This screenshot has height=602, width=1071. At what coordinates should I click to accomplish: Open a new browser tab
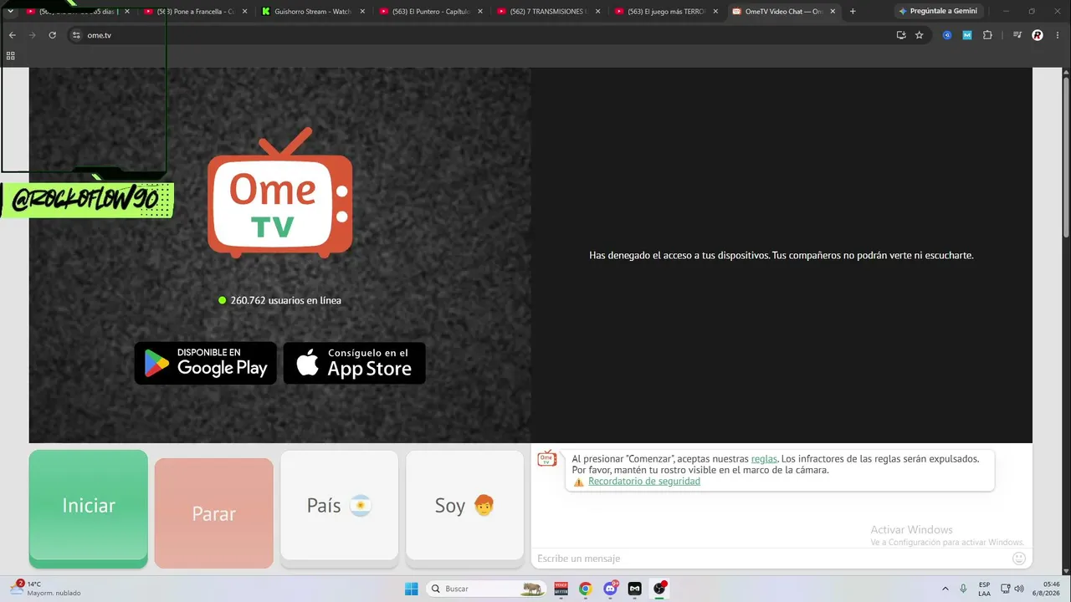coord(853,12)
